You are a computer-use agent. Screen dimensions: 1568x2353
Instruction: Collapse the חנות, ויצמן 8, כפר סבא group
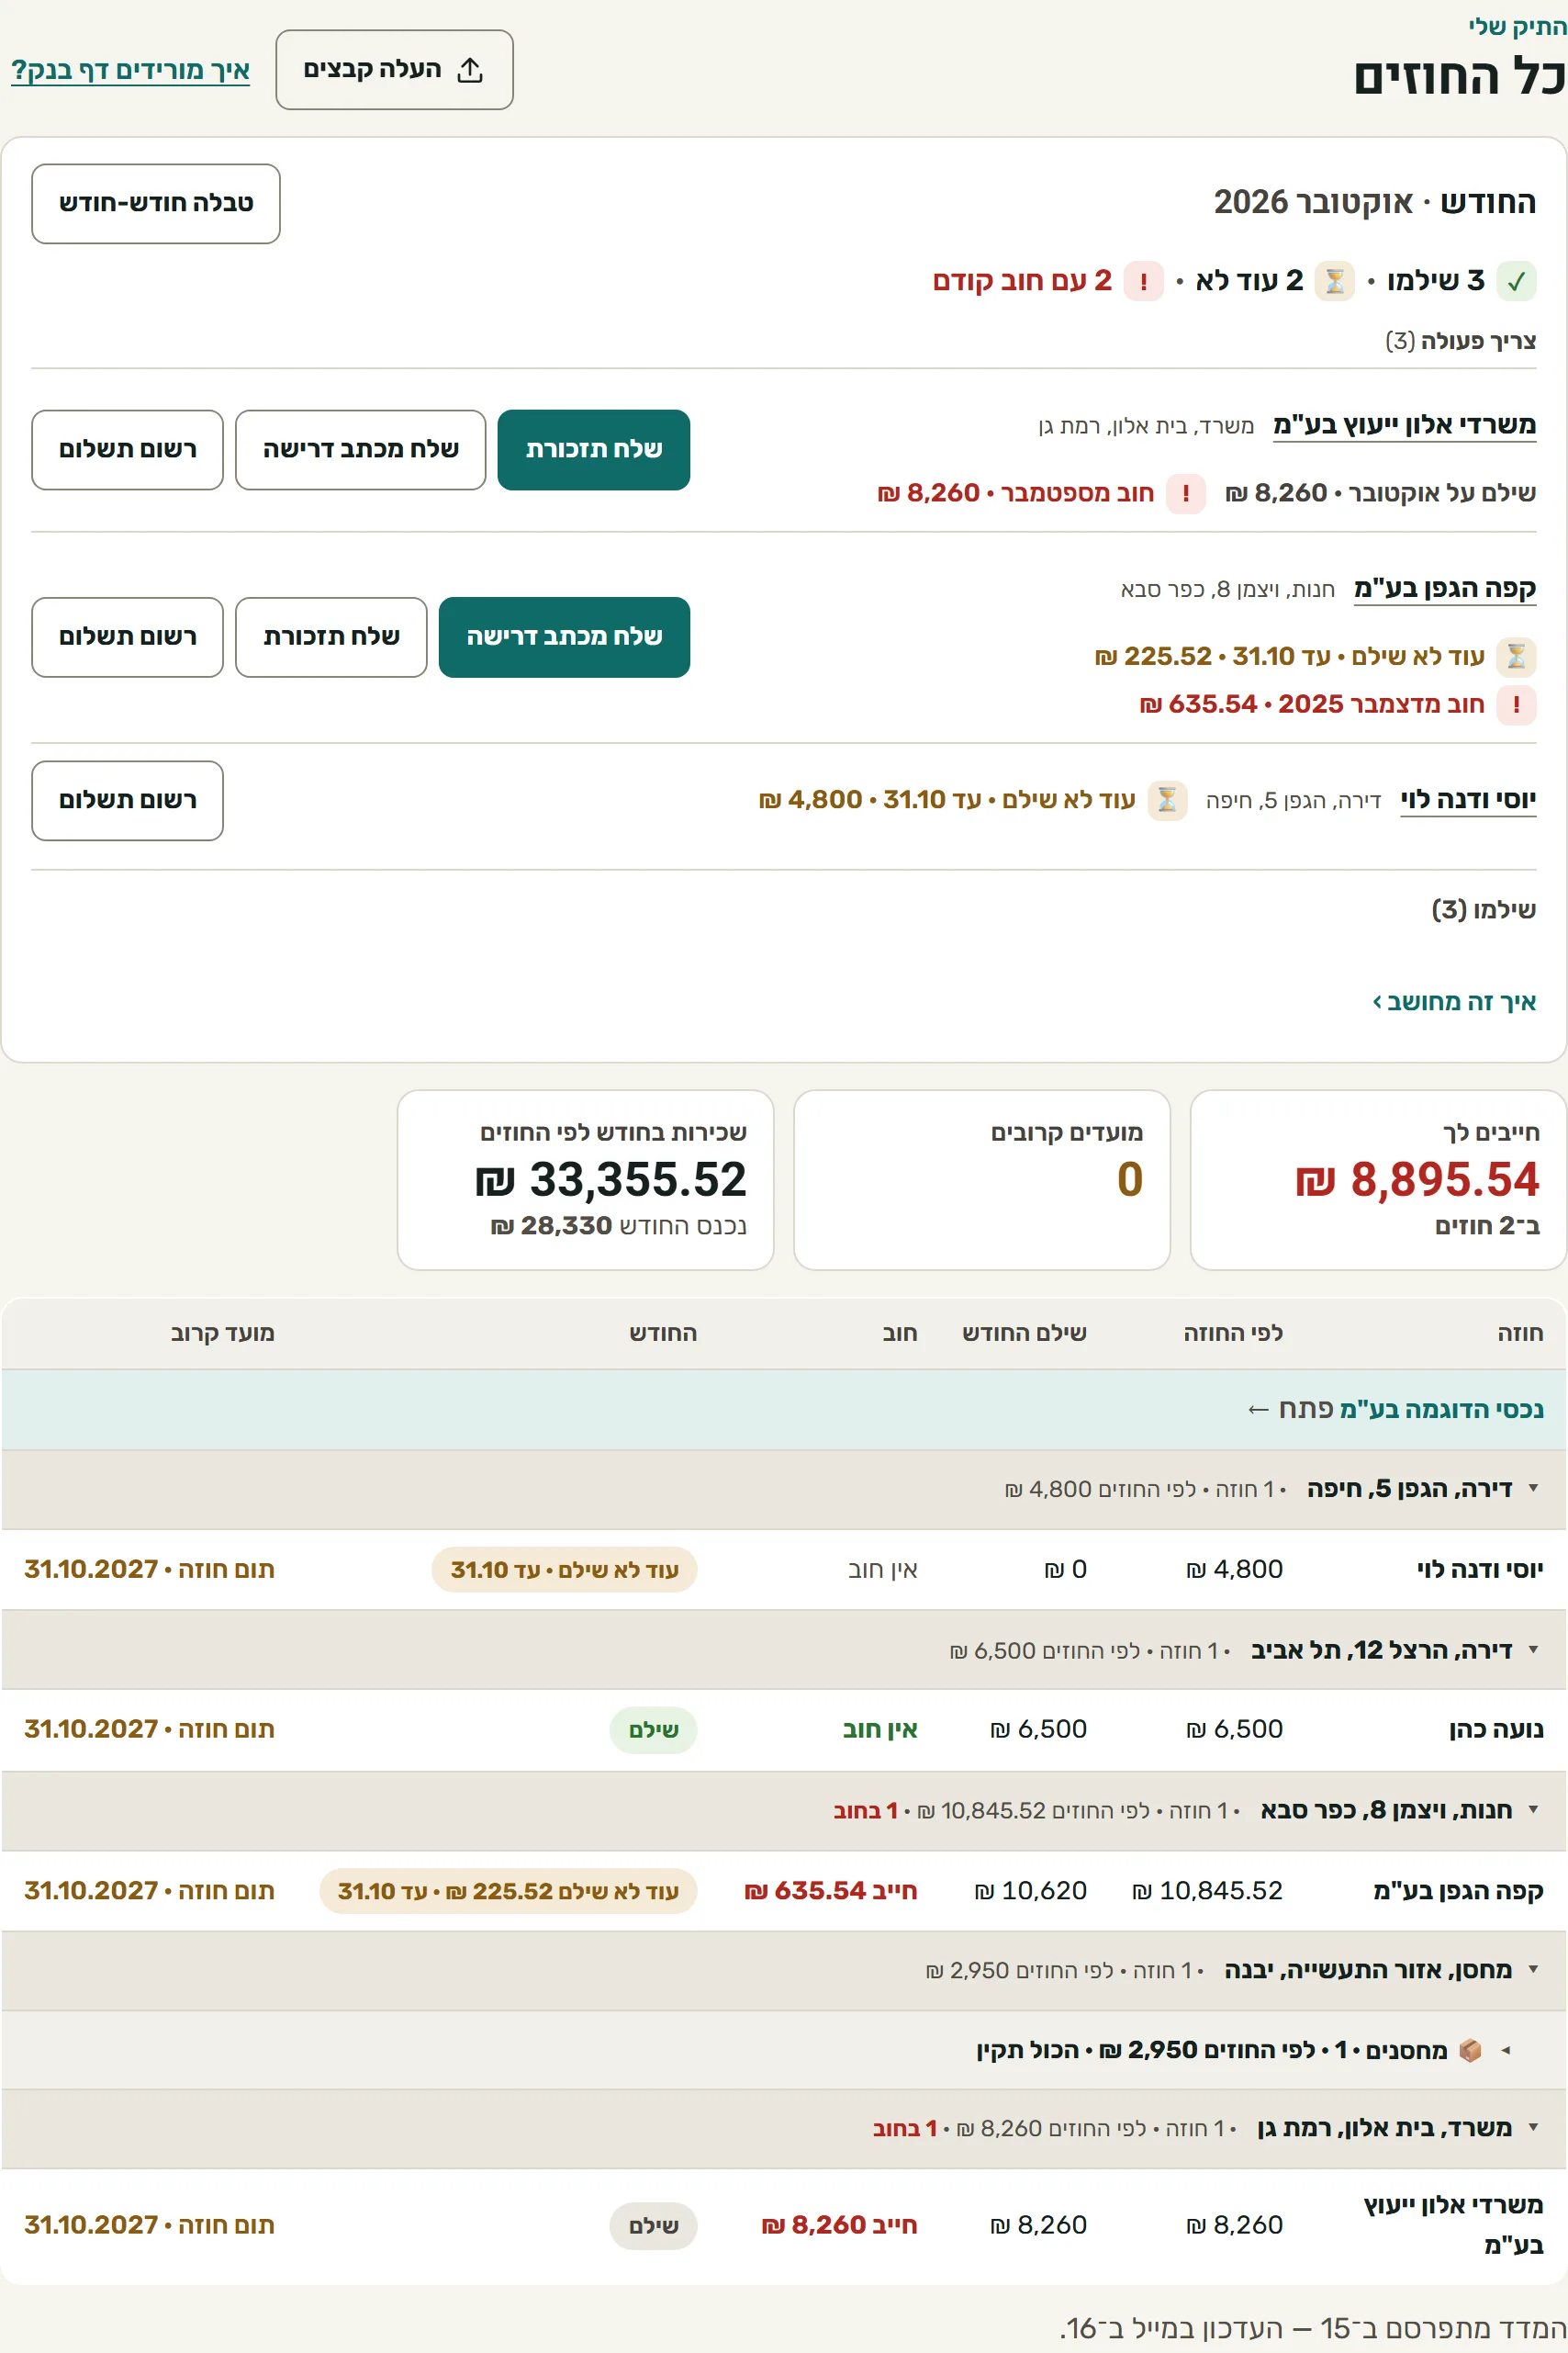(x=1533, y=1810)
